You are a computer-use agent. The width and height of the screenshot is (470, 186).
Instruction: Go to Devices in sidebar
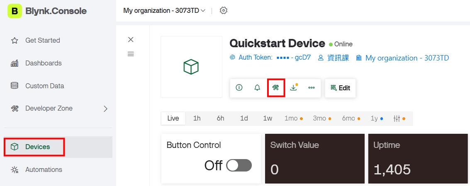click(37, 147)
